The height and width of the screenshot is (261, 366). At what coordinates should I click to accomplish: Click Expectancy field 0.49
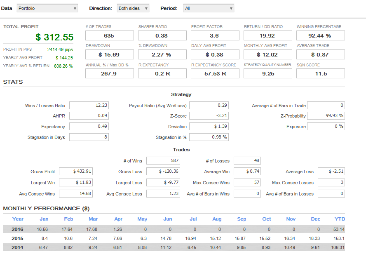(89, 126)
